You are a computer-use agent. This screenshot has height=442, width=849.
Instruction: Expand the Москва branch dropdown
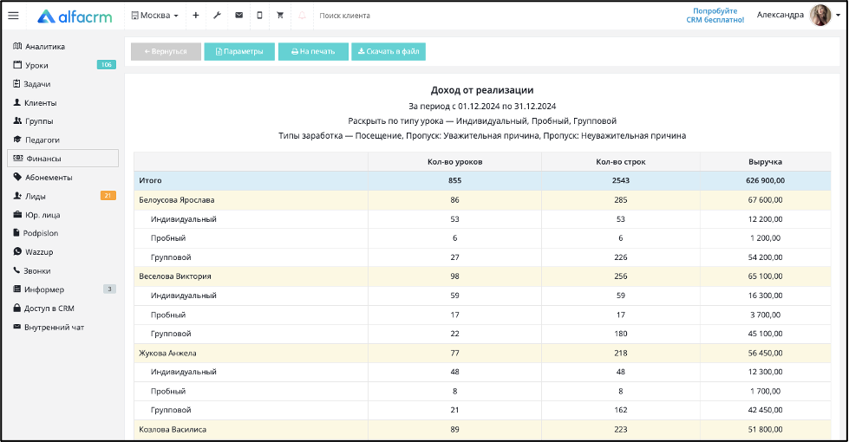(155, 16)
